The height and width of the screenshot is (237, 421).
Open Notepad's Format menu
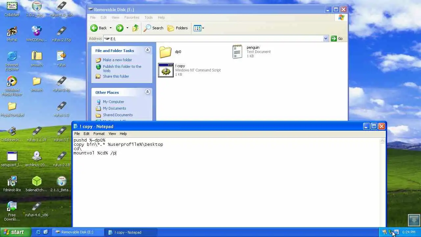pos(99,134)
